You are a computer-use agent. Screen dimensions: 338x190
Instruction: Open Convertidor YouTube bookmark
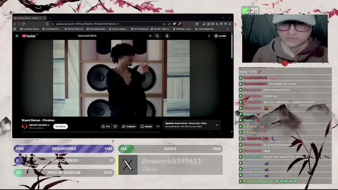coord(30,29)
